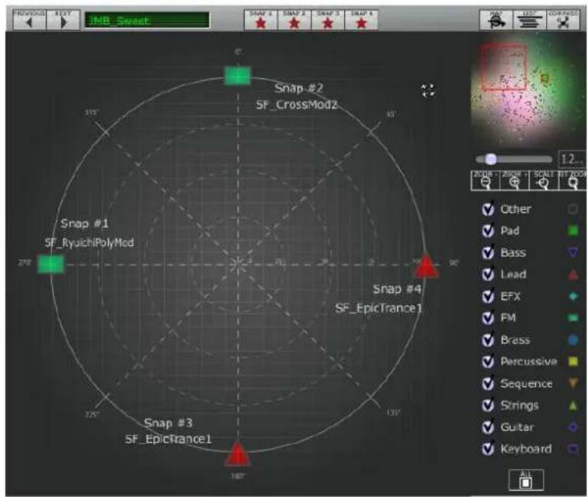Click the Other circle legend icon
Image resolution: width=588 pixels, height=497 pixels.
click(x=572, y=209)
